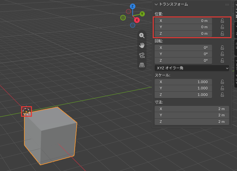Click the rotation Z field 0°
This screenshot has width=237, height=171.
(x=183, y=61)
